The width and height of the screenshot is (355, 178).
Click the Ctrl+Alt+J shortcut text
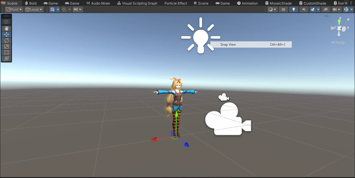tap(277, 44)
